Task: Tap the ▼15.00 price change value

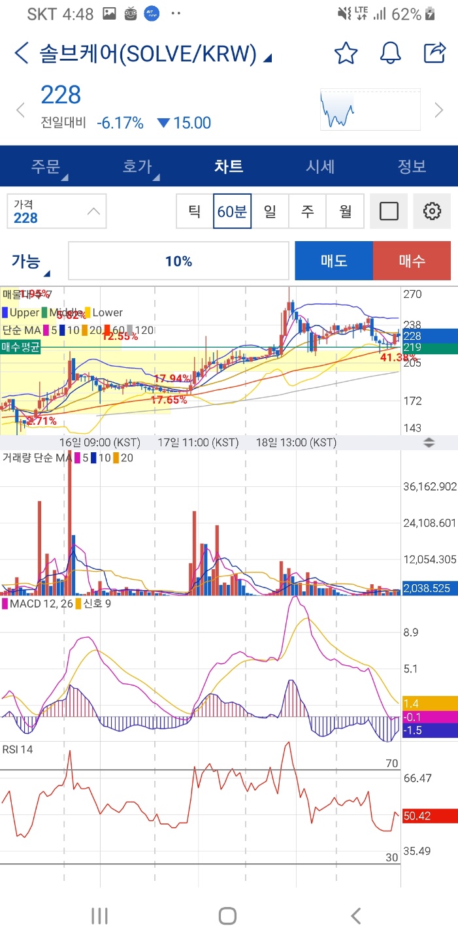Action: (184, 123)
